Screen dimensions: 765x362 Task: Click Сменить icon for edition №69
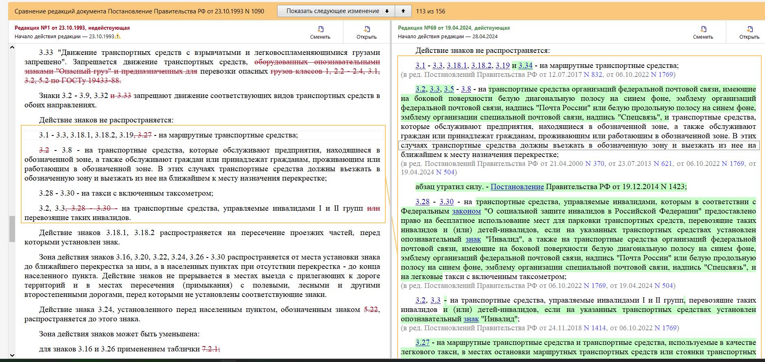pos(703,29)
